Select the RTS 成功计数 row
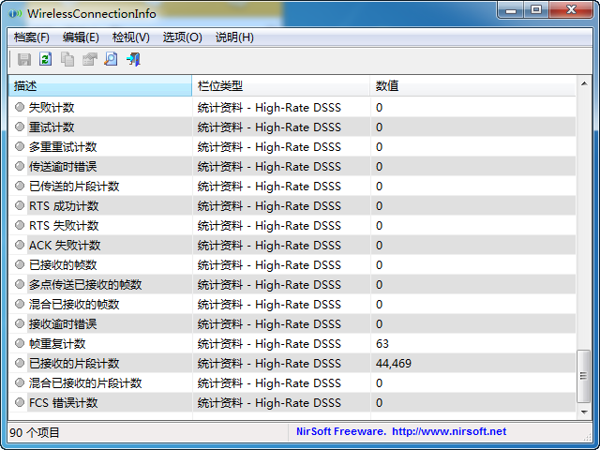This screenshot has width=600, height=450. [x=292, y=206]
